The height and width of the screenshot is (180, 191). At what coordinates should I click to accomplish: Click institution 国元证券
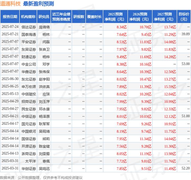(29, 124)
